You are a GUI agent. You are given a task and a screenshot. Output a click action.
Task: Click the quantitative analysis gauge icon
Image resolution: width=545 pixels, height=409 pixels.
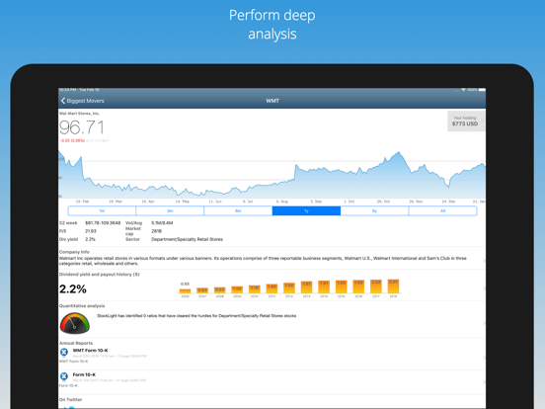75,323
